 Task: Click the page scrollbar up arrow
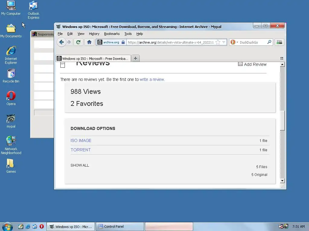282,64
